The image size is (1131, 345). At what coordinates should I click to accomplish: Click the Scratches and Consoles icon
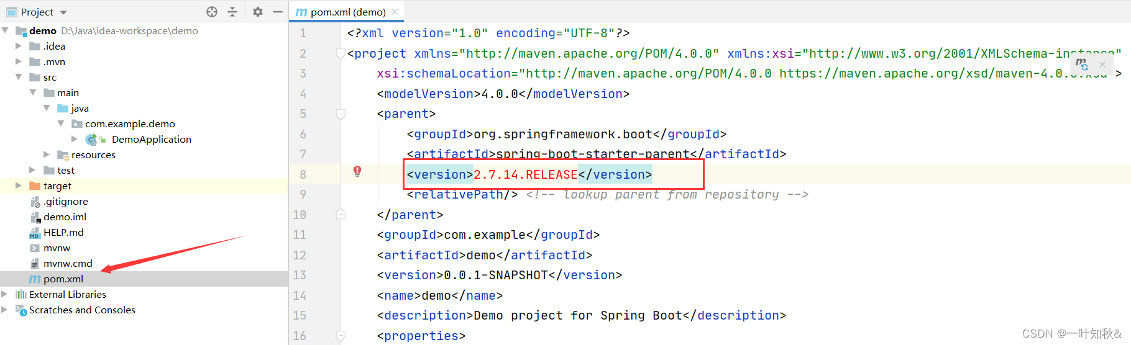[21, 310]
